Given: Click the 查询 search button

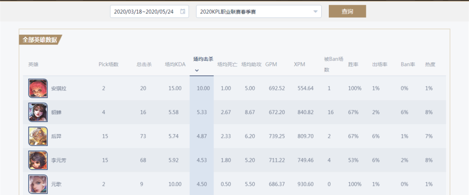Looking at the screenshot, I should pyautogui.click(x=347, y=11).
